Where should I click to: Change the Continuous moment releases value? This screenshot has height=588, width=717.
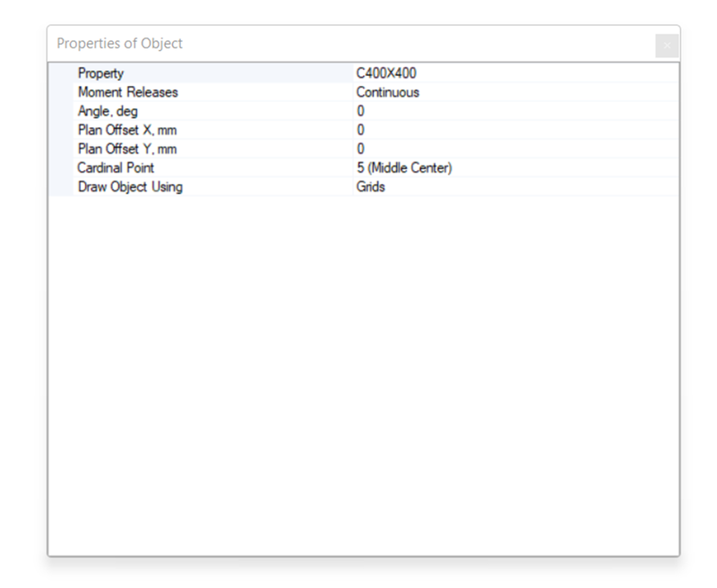pos(516,92)
